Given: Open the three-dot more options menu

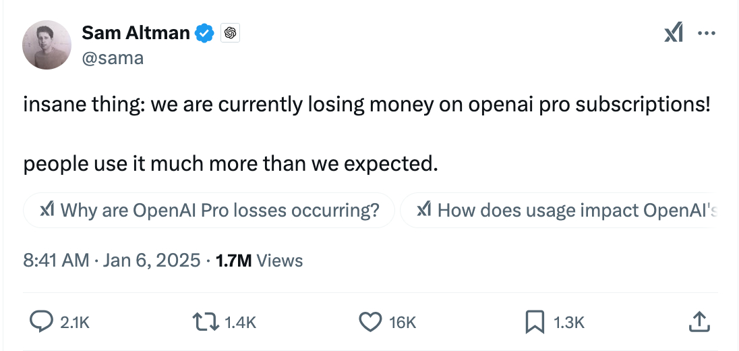Looking at the screenshot, I should pyautogui.click(x=706, y=33).
